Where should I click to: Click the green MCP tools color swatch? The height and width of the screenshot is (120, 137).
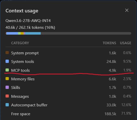click(7, 70)
